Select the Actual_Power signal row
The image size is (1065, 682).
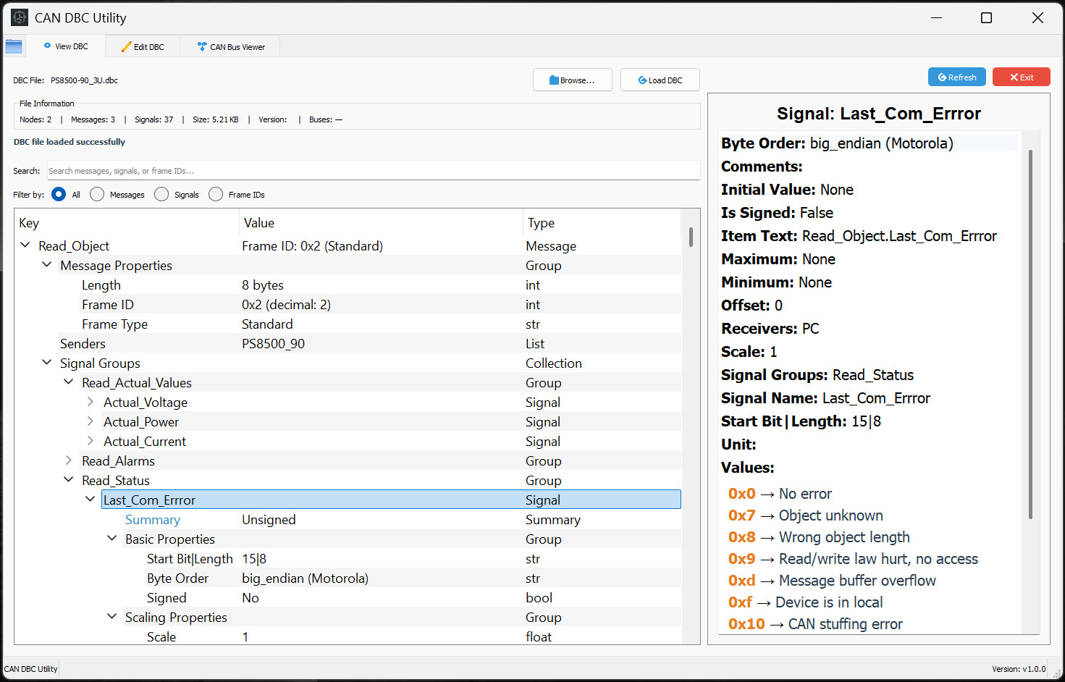[x=141, y=422]
